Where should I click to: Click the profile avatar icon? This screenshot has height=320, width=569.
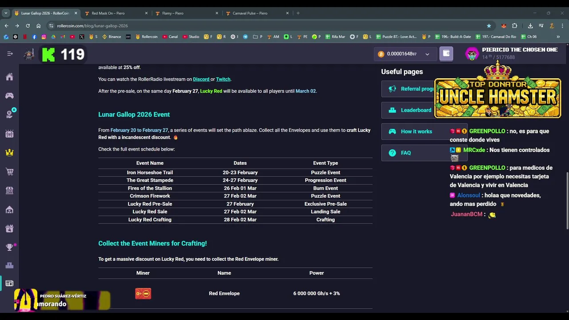472,54
